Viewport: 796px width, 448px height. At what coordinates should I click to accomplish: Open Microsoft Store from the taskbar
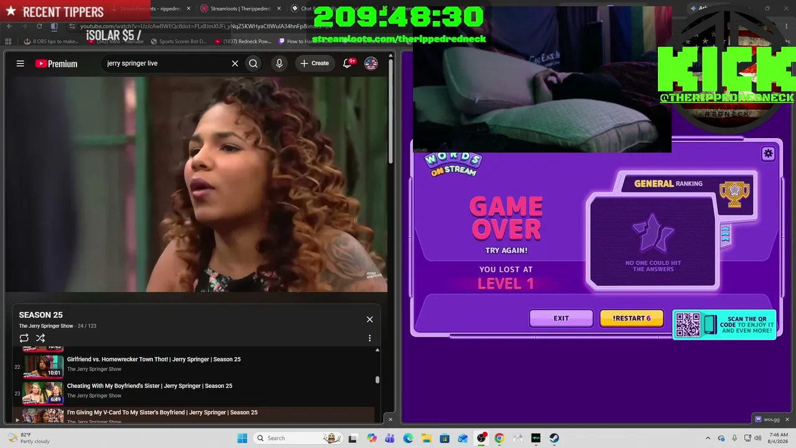tap(445, 438)
